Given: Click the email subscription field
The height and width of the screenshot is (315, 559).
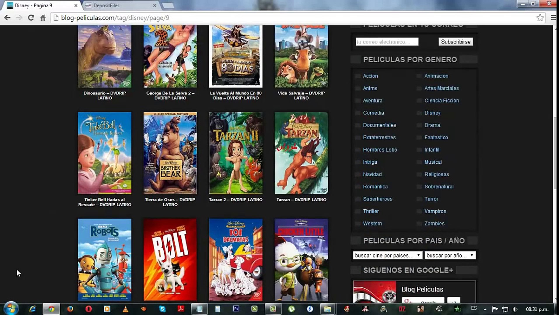Looking at the screenshot, I should [387, 42].
